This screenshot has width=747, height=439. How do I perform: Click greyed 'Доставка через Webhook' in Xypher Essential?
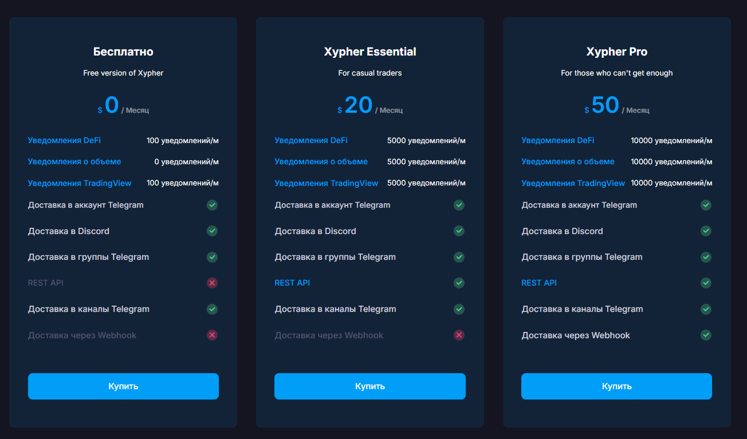329,335
